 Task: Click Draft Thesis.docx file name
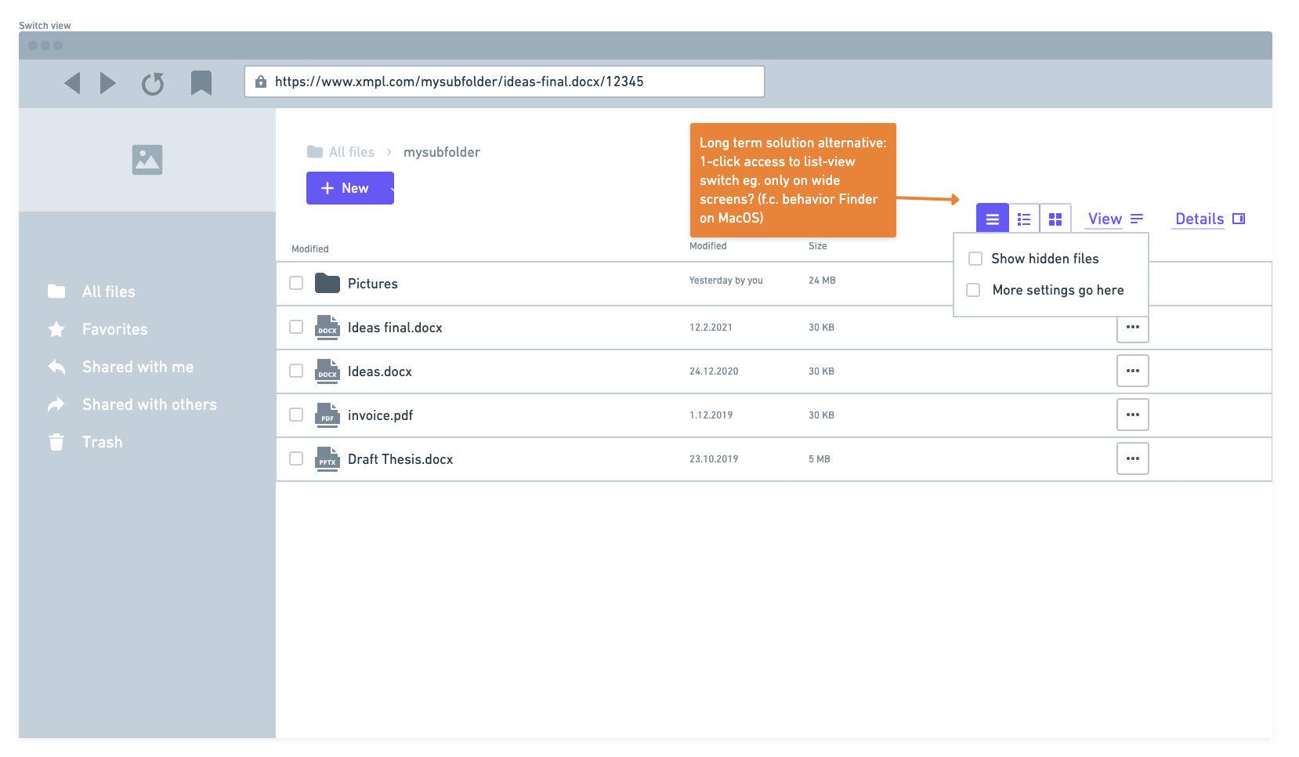tap(400, 459)
